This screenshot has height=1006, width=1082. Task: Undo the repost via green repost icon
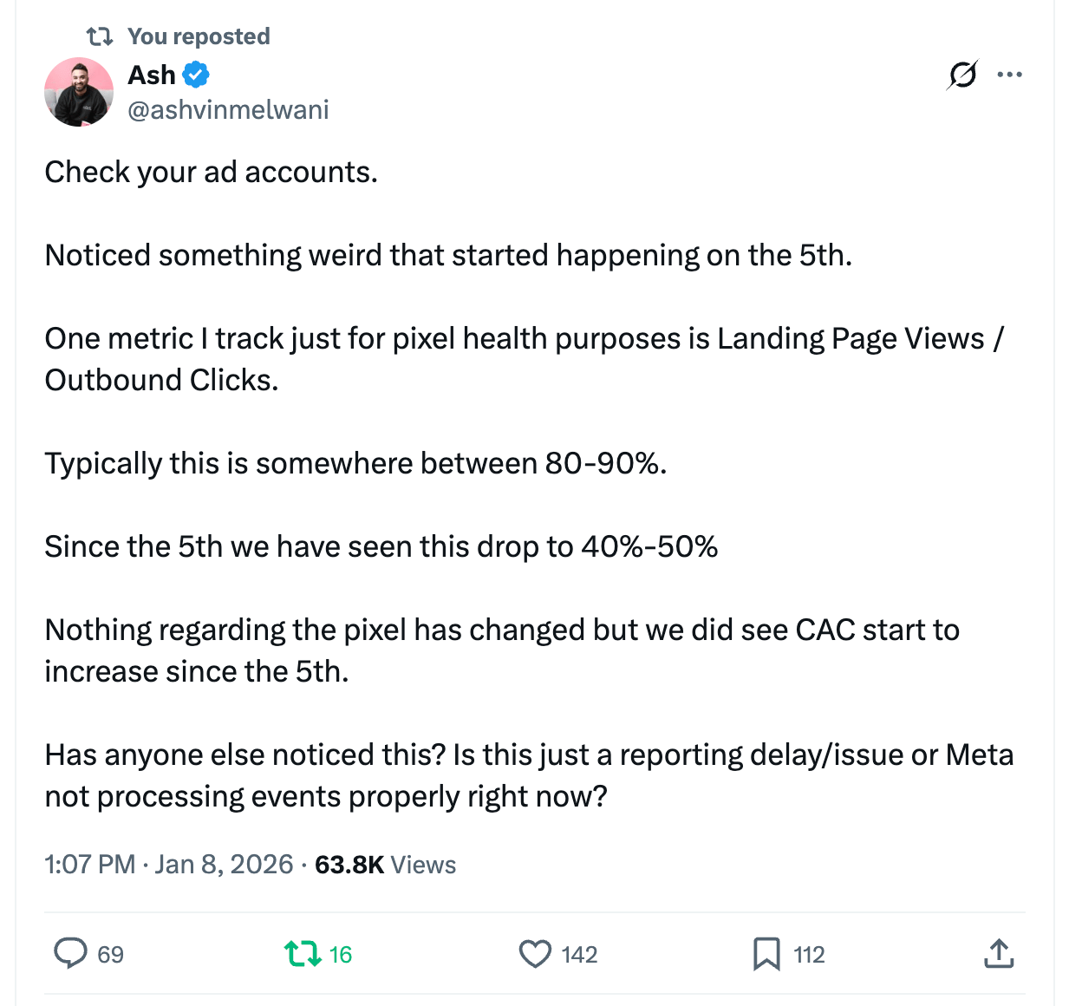(x=302, y=954)
